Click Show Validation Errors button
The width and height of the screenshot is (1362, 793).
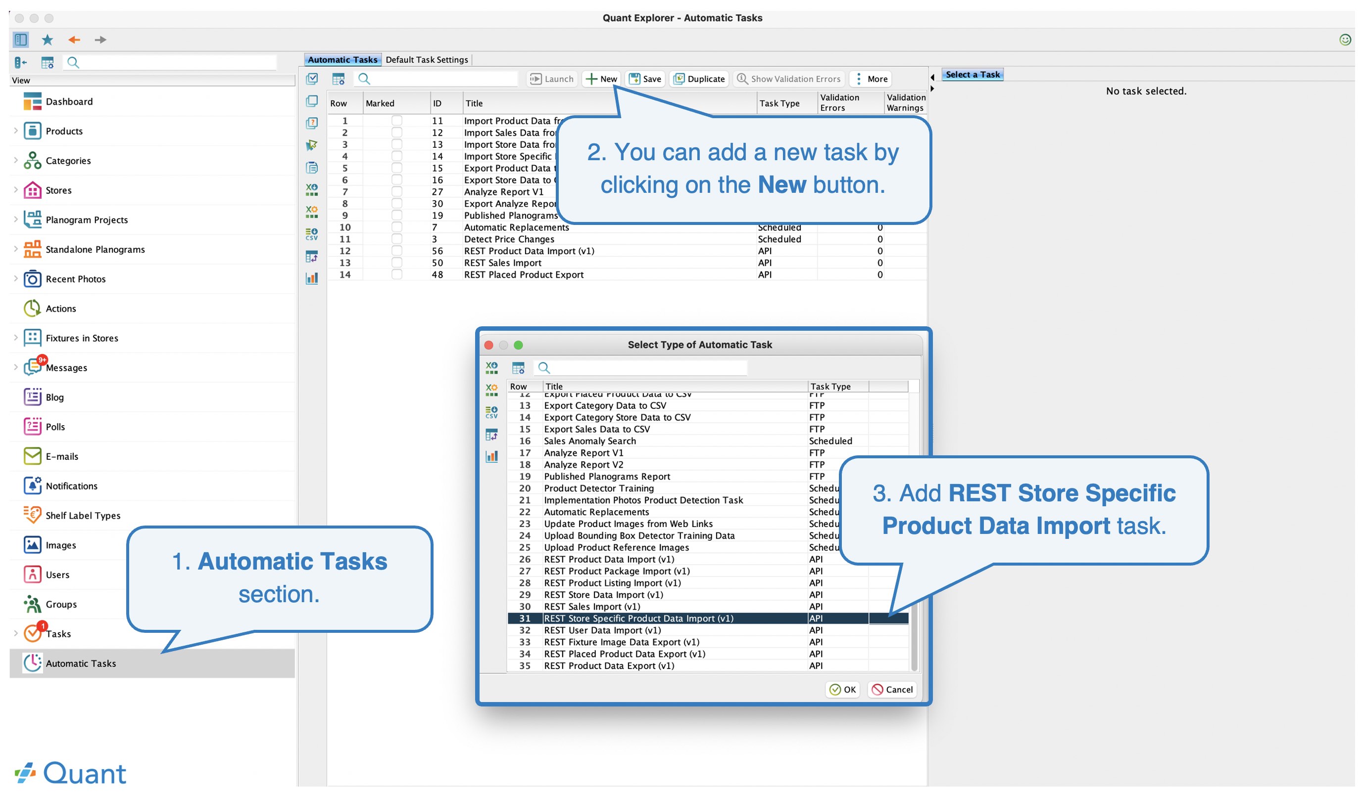click(788, 79)
